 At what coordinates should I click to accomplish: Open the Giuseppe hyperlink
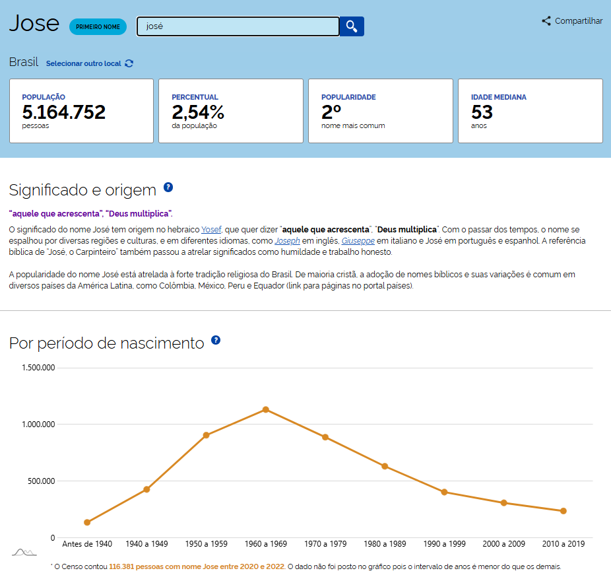[x=358, y=241]
